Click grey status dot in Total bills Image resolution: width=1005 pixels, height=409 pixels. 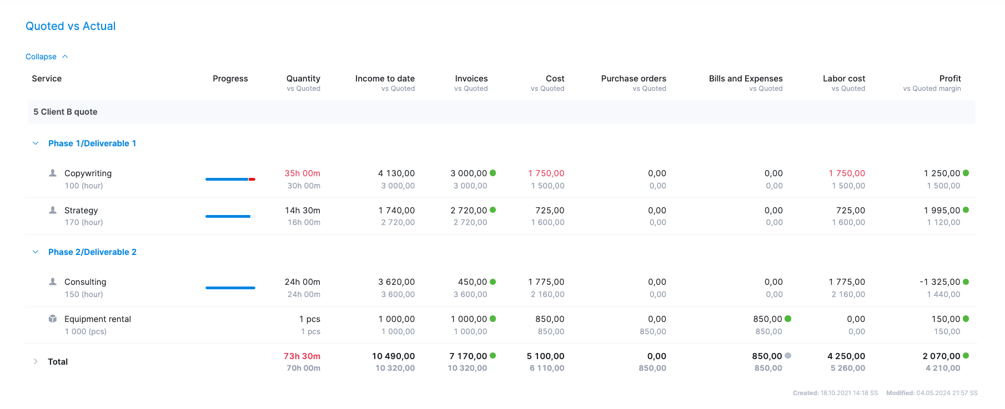tap(788, 356)
